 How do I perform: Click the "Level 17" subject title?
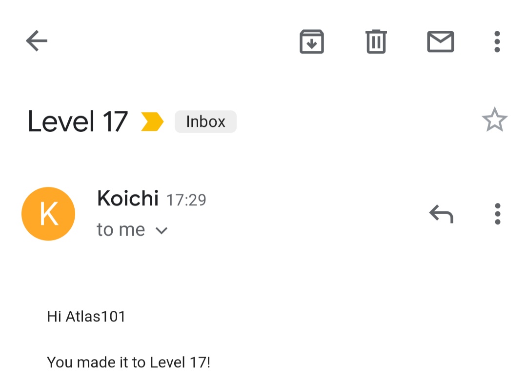click(78, 121)
